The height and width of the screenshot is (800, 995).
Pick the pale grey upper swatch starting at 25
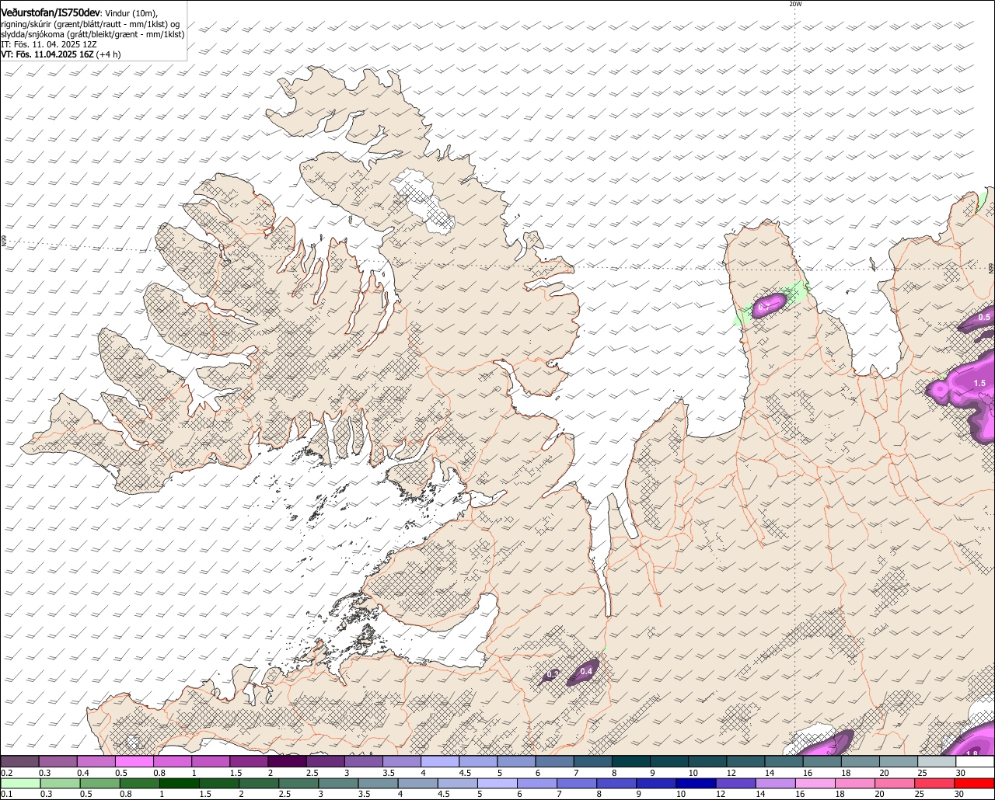[x=937, y=762]
